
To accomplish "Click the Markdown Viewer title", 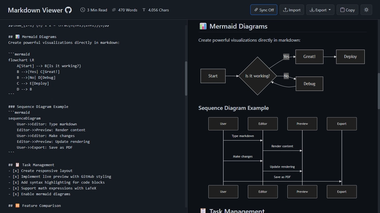I will 35,10.
